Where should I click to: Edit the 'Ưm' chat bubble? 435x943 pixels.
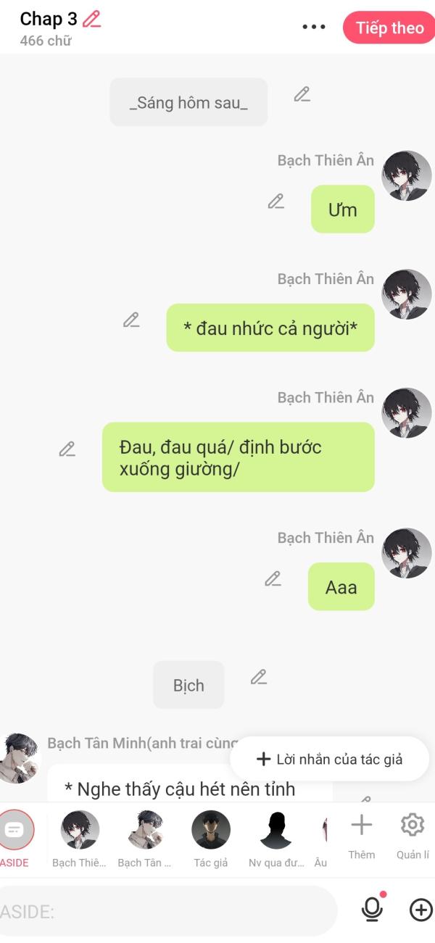275,202
